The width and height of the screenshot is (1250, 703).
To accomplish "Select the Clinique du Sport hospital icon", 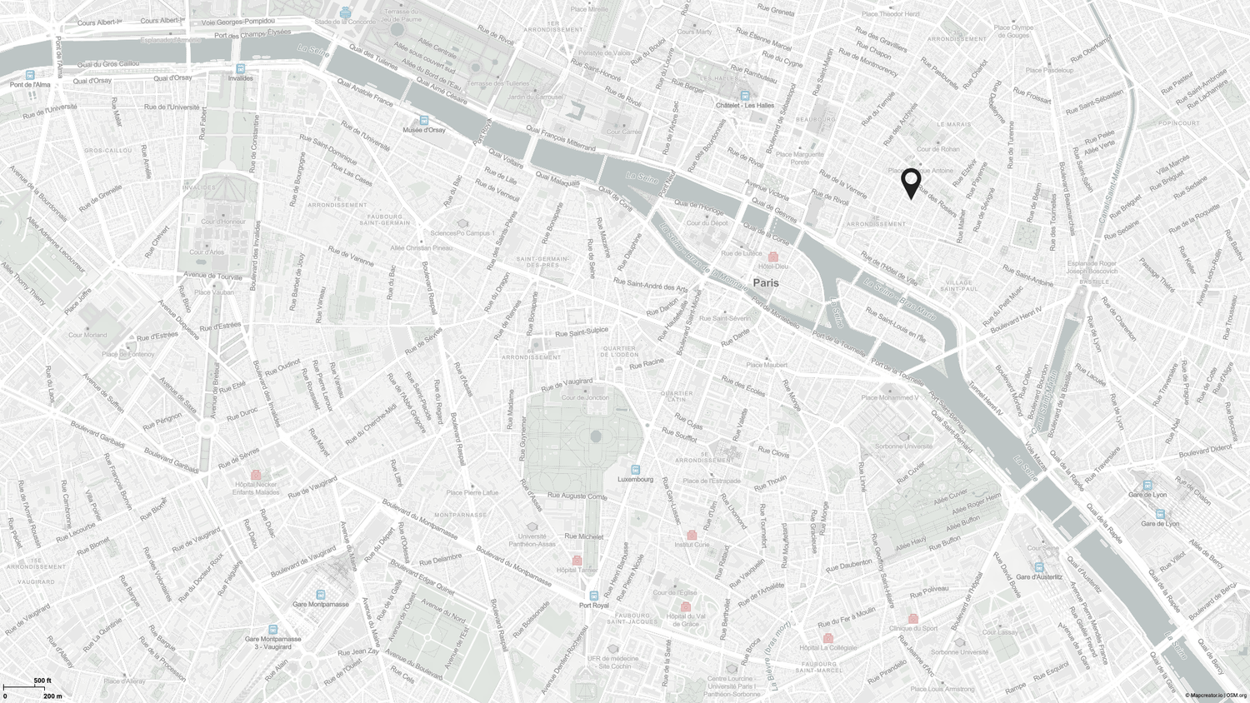I will (913, 619).
